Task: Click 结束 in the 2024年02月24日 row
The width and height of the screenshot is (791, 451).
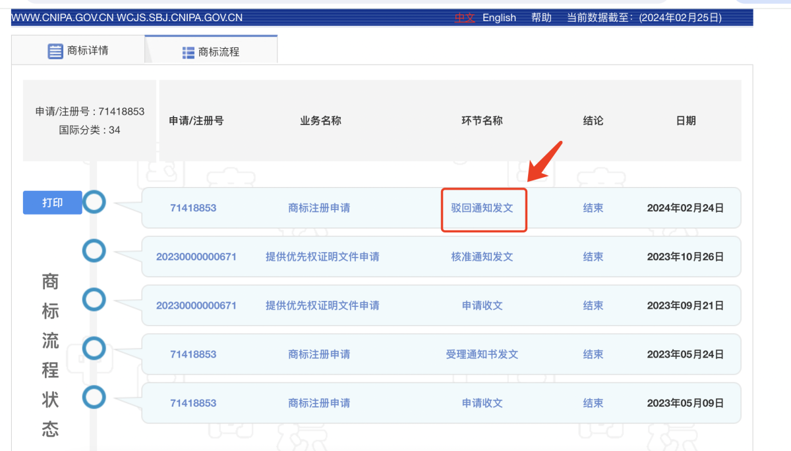Action: (x=593, y=208)
